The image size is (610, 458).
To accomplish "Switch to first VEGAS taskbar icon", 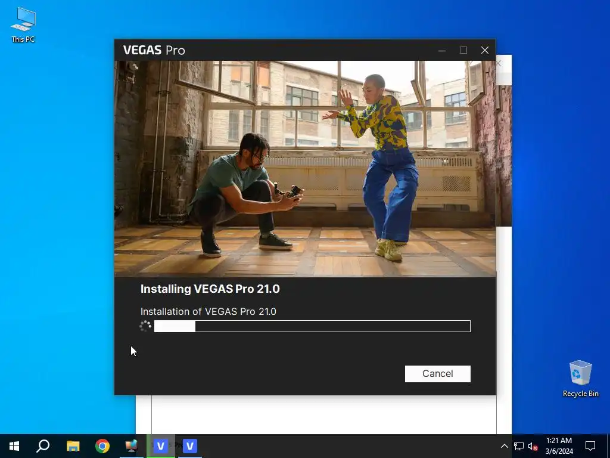I will tap(161, 446).
